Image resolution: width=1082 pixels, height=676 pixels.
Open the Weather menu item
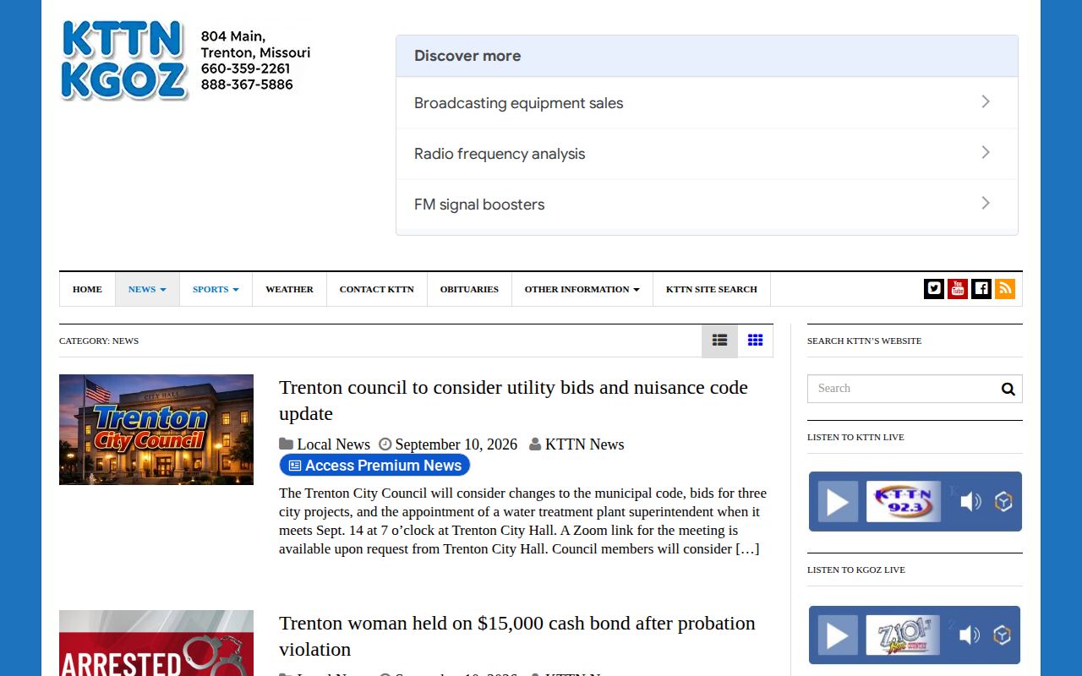(x=289, y=289)
